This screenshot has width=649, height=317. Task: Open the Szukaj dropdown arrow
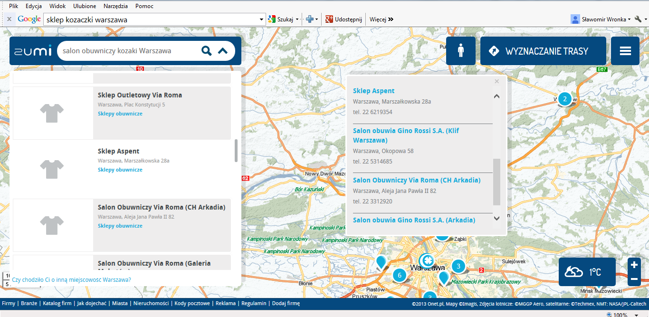click(297, 19)
